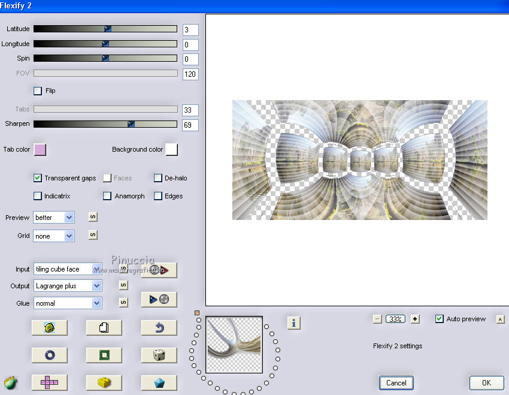Enable the Flip checkbox
The width and height of the screenshot is (509, 395).
[38, 91]
